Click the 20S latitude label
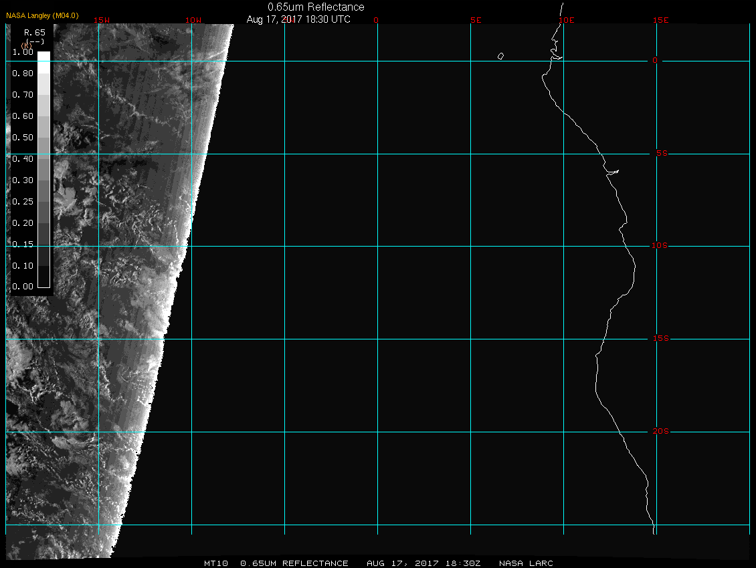Viewport: 756px width, 568px height. (x=660, y=432)
